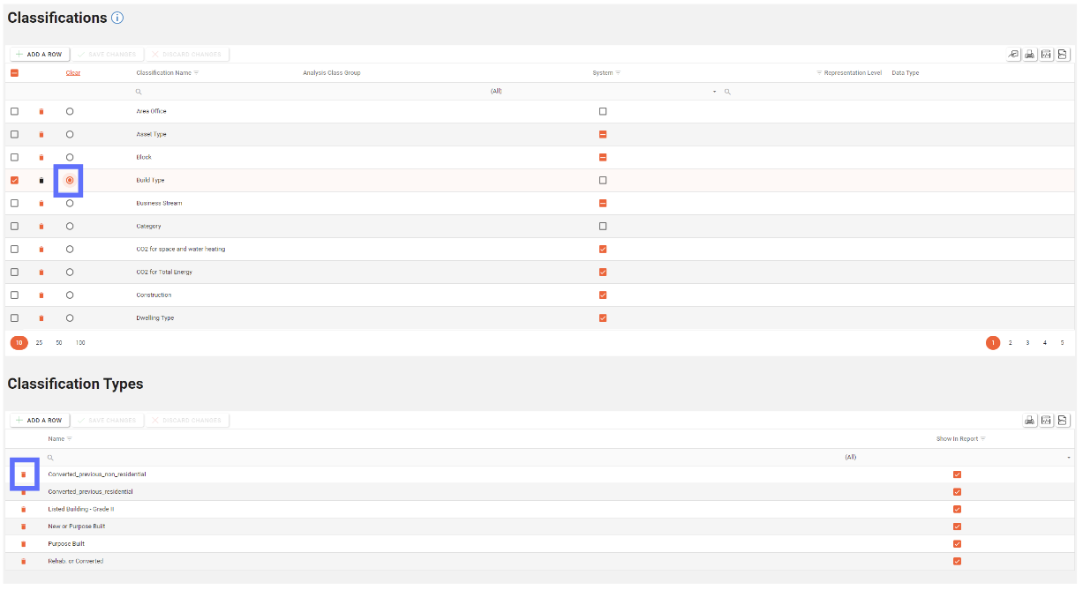
Task: Click the info icon beside the Classifications heading
Action: pyautogui.click(x=117, y=19)
